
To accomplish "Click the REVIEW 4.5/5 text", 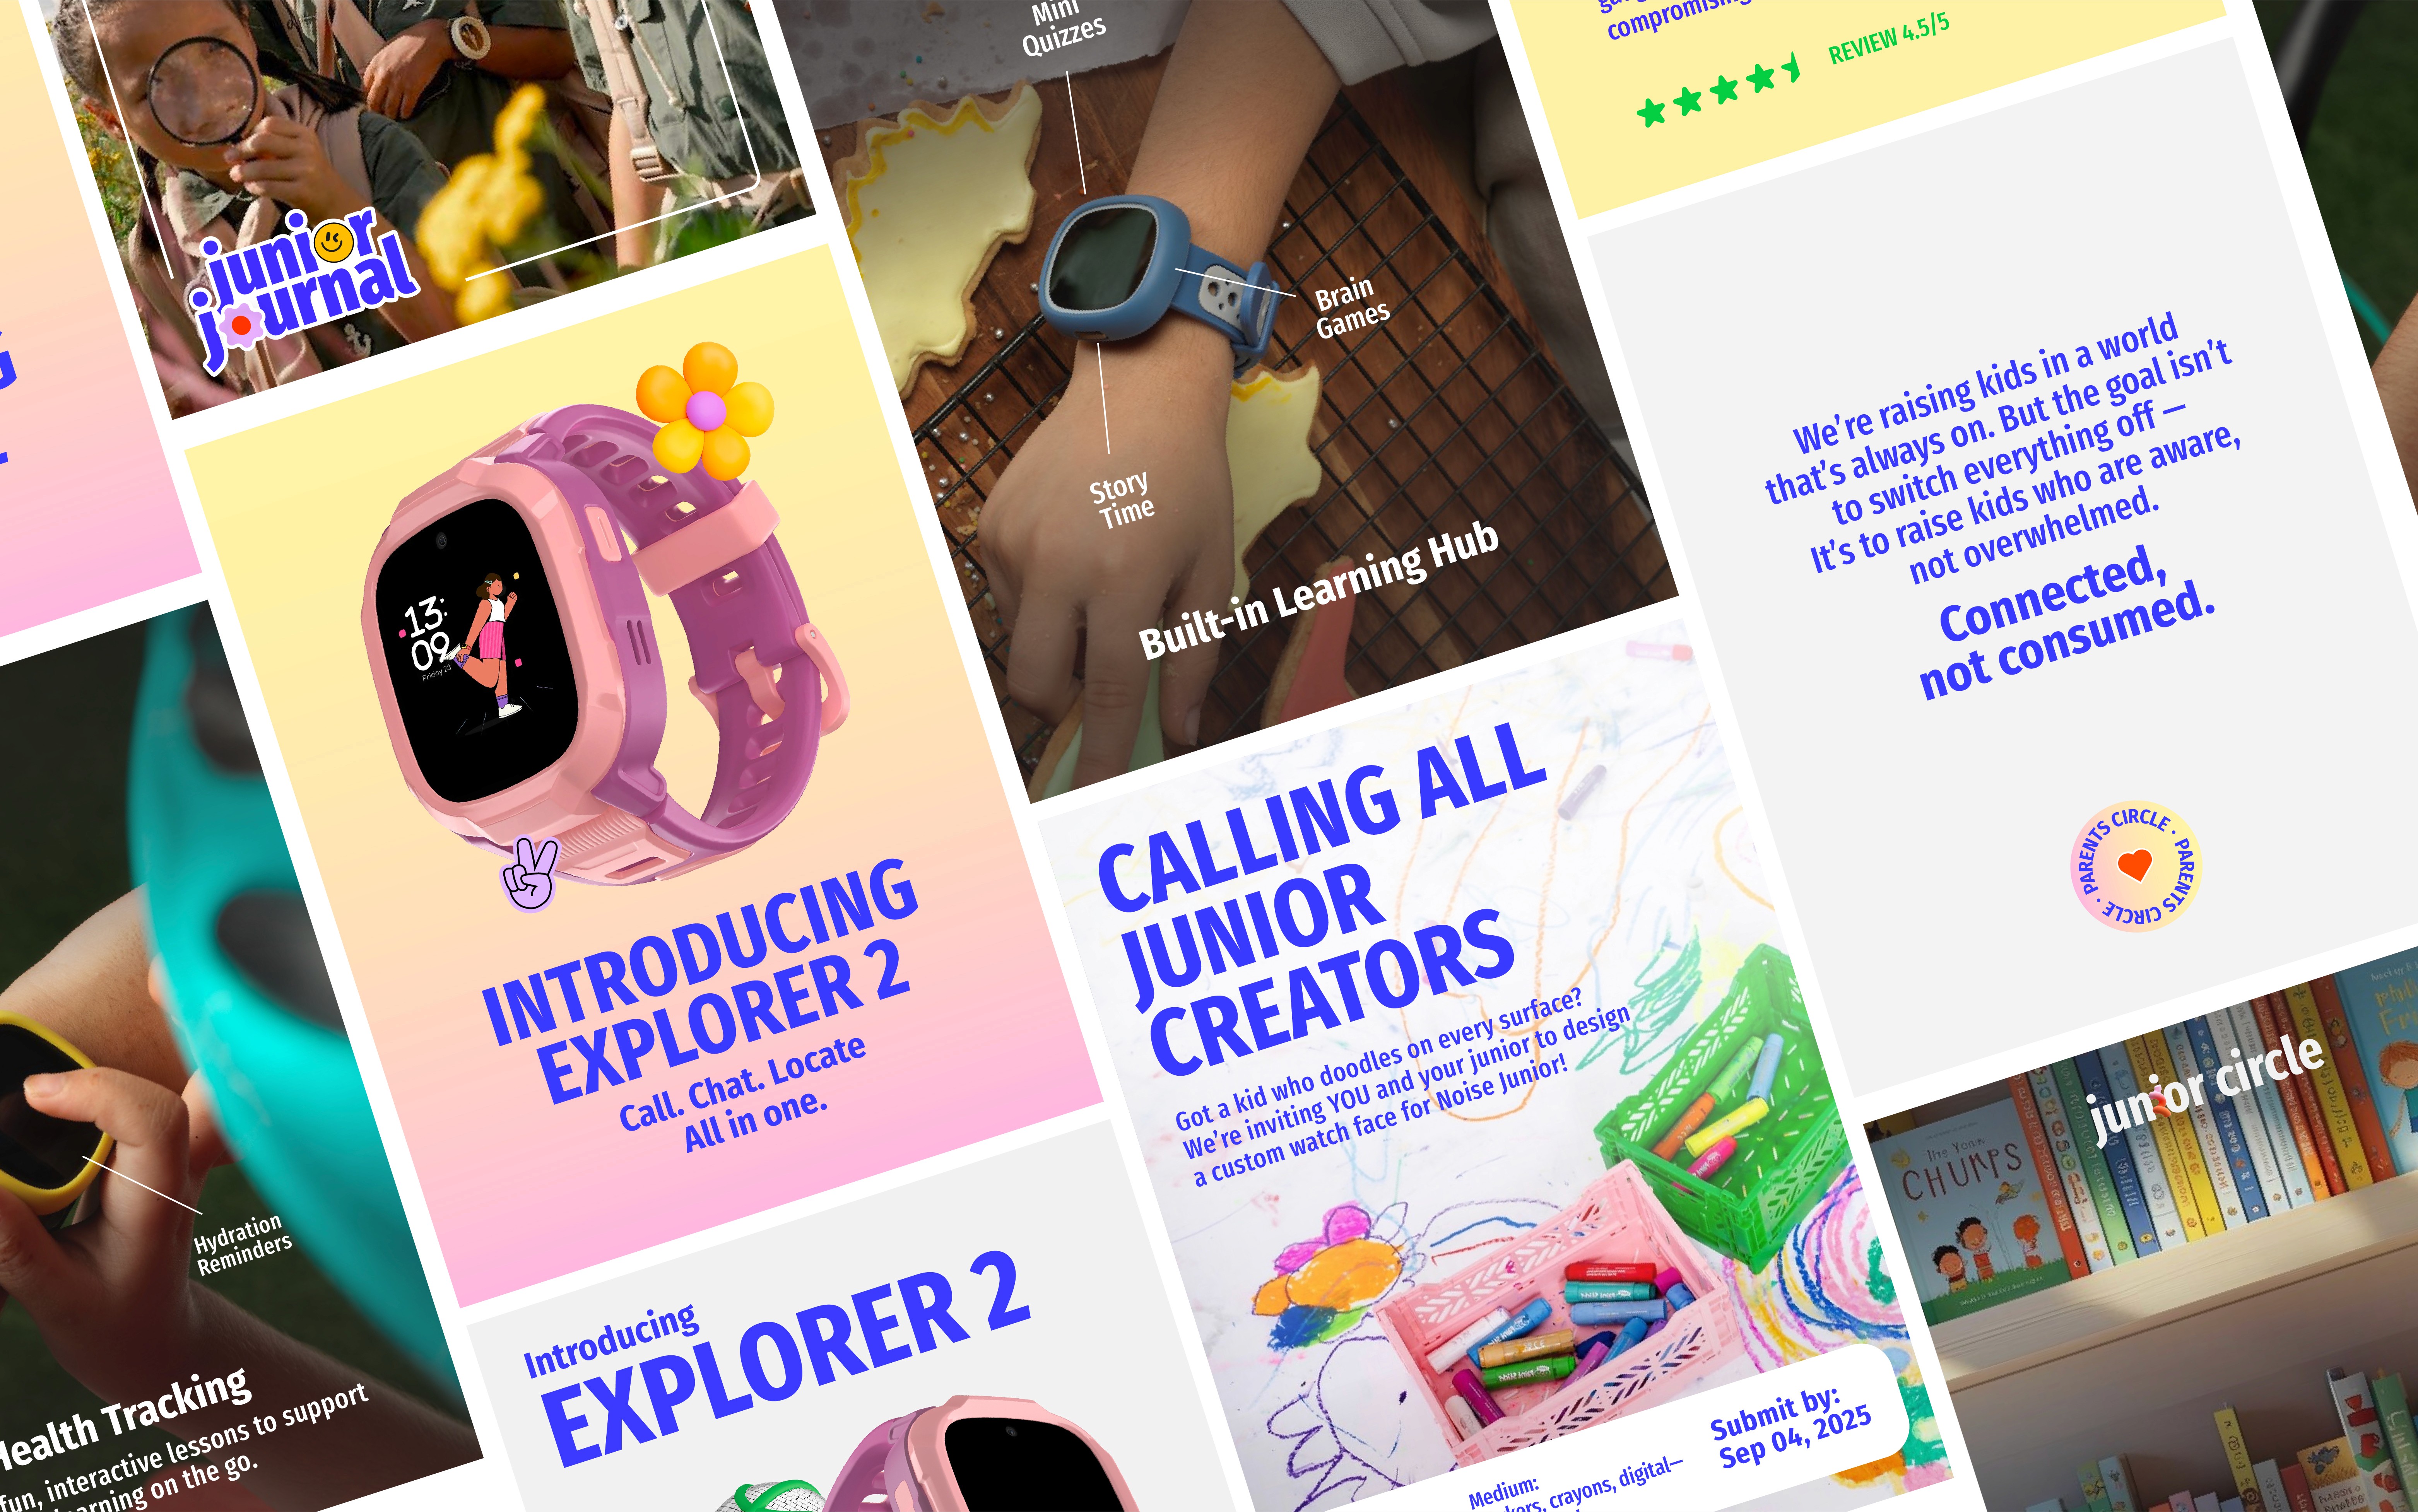I will pos(1889,38).
